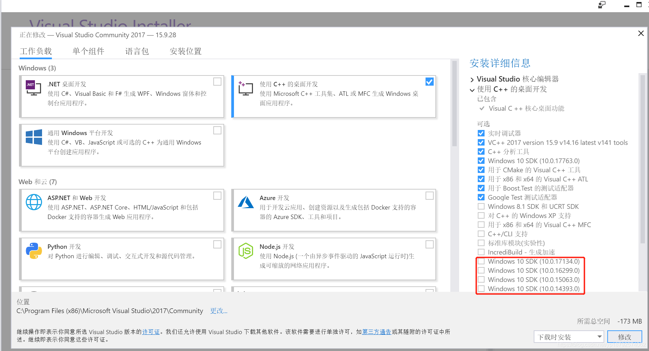Image resolution: width=649 pixels, height=351 pixels.
Task: Click the 安装详细信息 heading
Action: (500, 63)
